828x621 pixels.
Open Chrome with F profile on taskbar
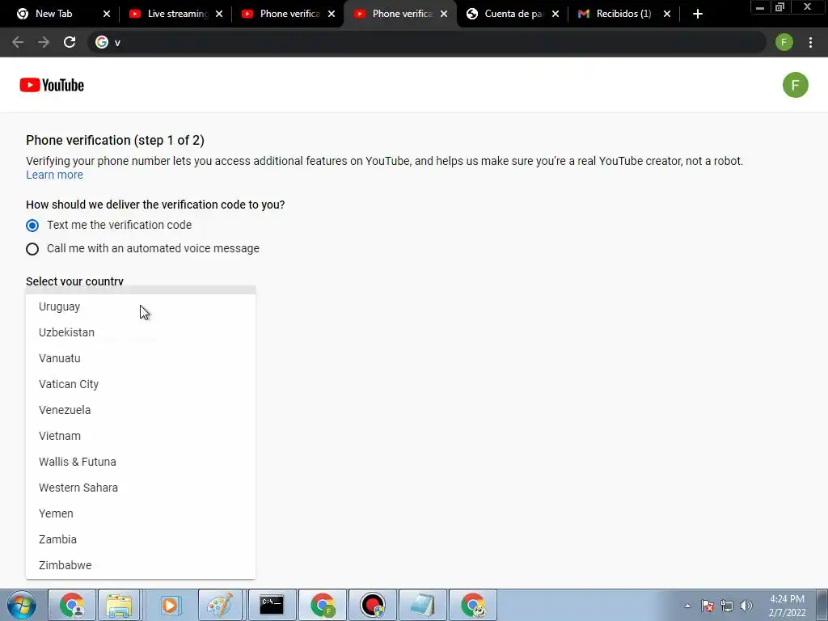coord(323,605)
